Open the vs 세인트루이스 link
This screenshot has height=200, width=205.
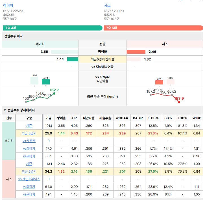point(29,179)
